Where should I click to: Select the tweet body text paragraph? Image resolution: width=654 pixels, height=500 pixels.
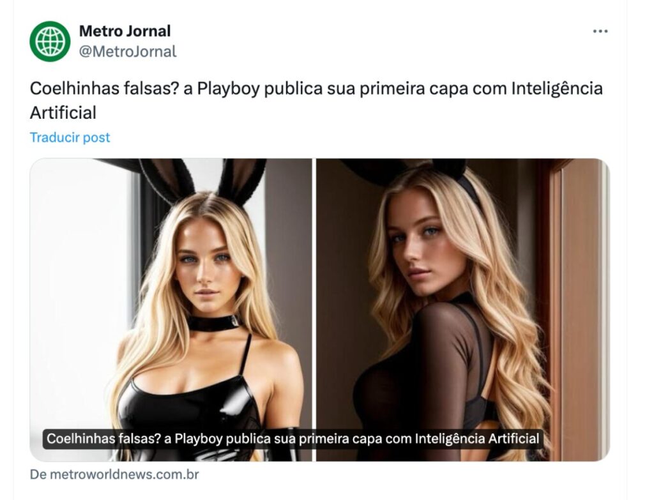316,100
